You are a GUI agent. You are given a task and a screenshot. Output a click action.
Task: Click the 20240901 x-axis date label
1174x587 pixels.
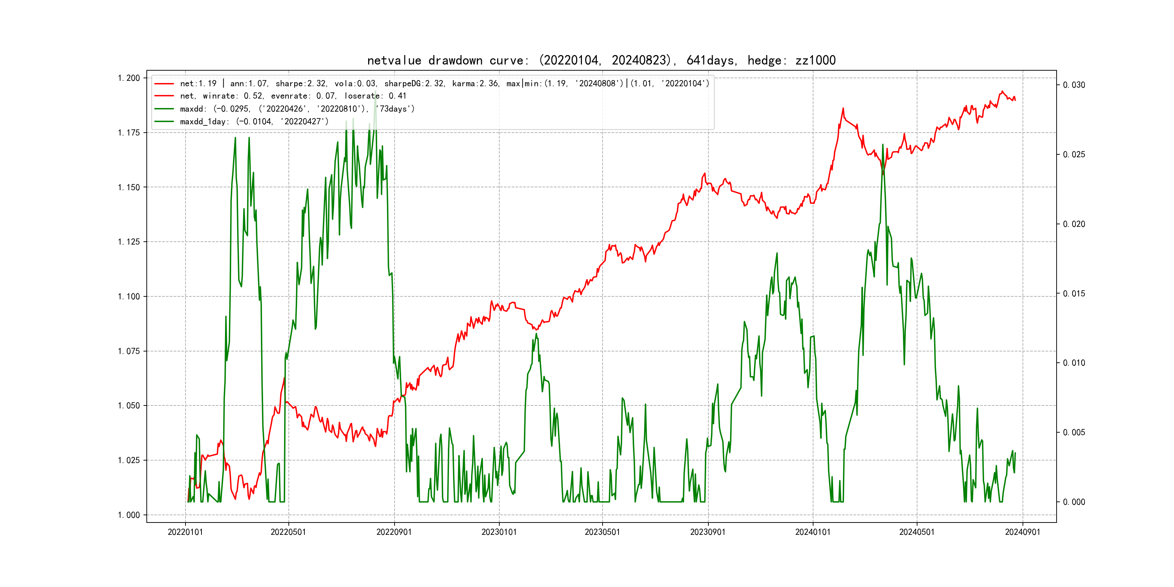click(x=1022, y=532)
